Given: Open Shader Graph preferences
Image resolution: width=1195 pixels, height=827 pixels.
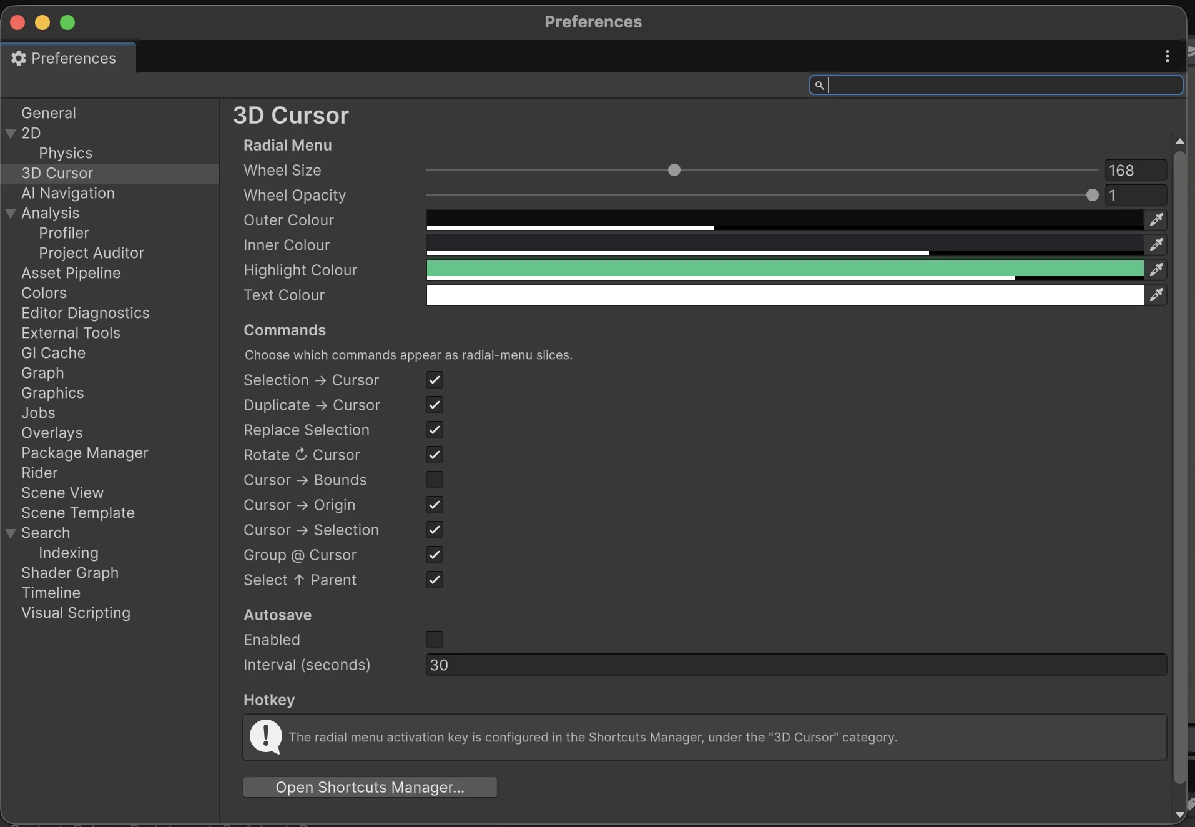Looking at the screenshot, I should 70,573.
